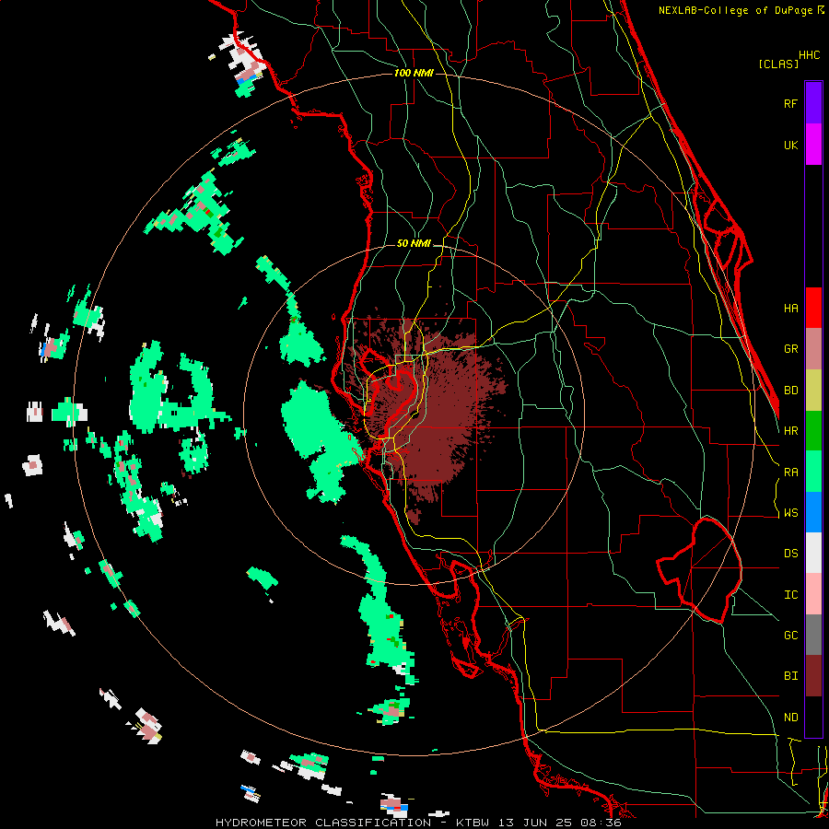Click the GR pink-brown legend swatch
Image resolution: width=829 pixels, height=829 pixels.
(x=813, y=349)
